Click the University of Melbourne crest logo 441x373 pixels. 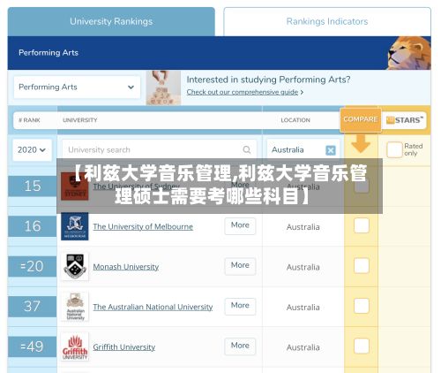click(75, 226)
